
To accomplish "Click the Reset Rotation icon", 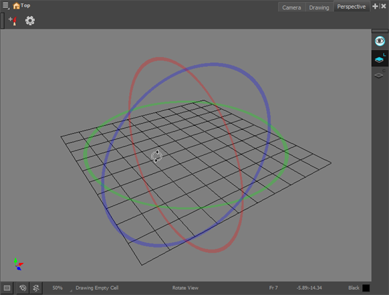I will pyautogui.click(x=23, y=288).
